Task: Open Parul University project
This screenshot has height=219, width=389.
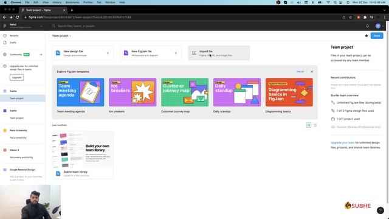Action: [x=18, y=138]
